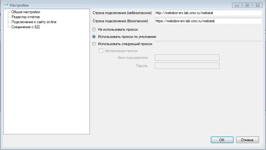Select Соединение с БД tree item
Viewport: 266px width, 150px height.
point(25,27)
